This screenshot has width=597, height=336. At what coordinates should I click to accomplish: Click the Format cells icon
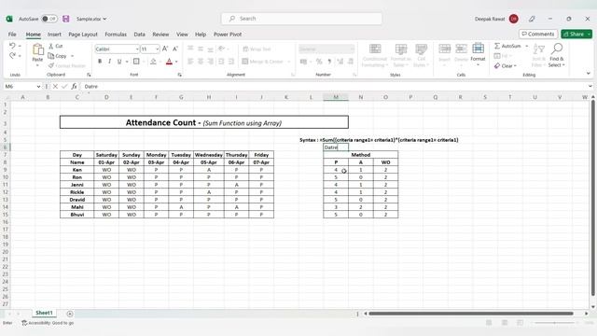click(478, 49)
